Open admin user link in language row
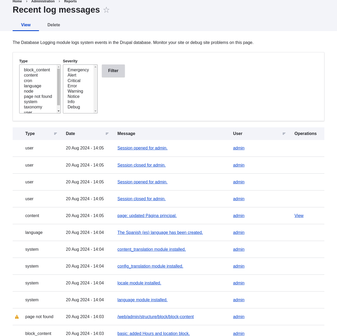The height and width of the screenshot is (336, 337). [239, 233]
